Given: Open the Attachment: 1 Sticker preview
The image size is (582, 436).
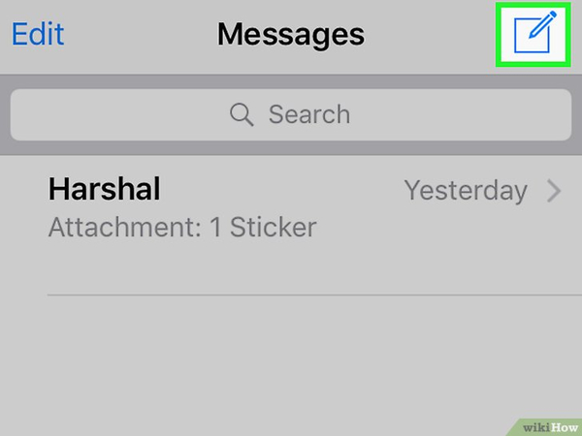Looking at the screenshot, I should [x=182, y=227].
